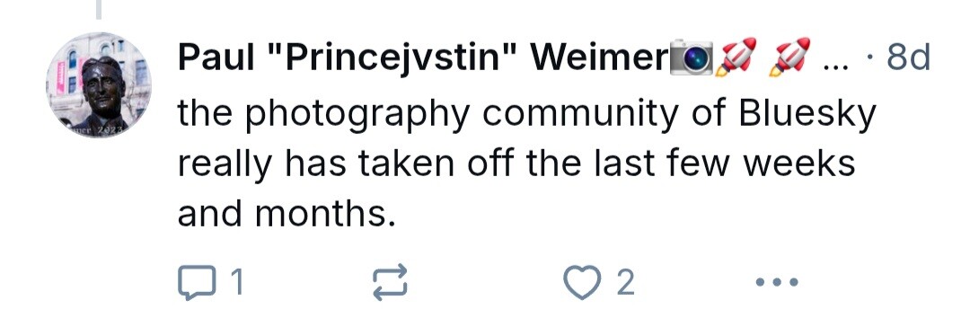Repost this post using the arrows icon
The height and width of the screenshot is (327, 970).
coord(391,282)
